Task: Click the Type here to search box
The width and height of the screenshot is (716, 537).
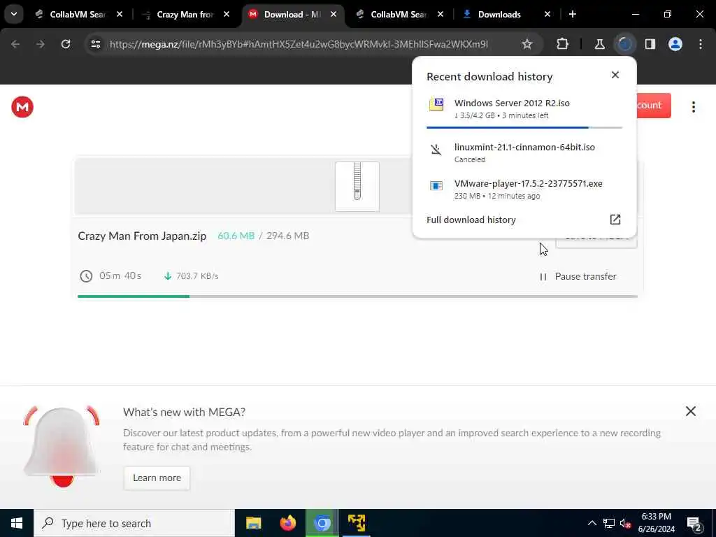Action: click(x=134, y=523)
